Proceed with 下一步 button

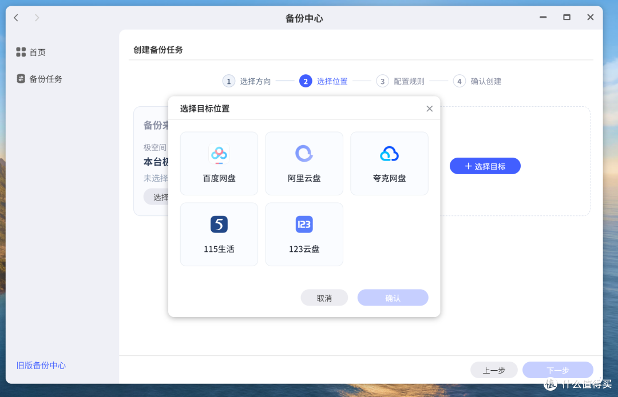coord(558,370)
